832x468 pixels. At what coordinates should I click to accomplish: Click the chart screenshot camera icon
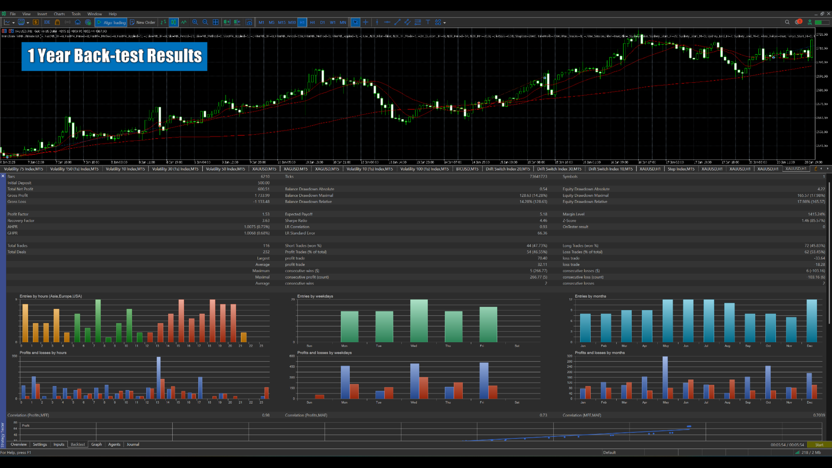pyautogui.click(x=249, y=22)
